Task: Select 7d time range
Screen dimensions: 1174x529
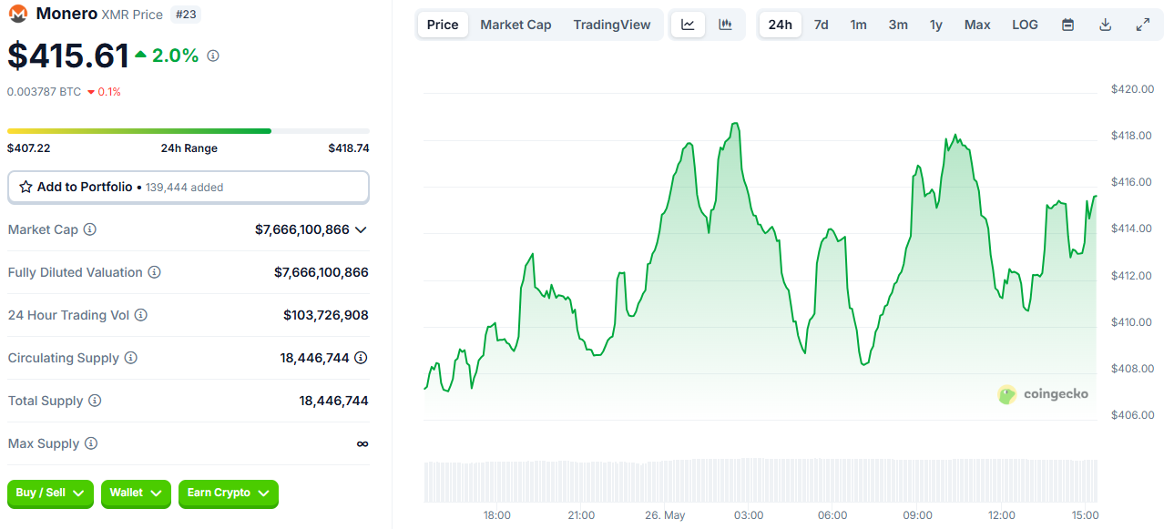Action: (821, 25)
